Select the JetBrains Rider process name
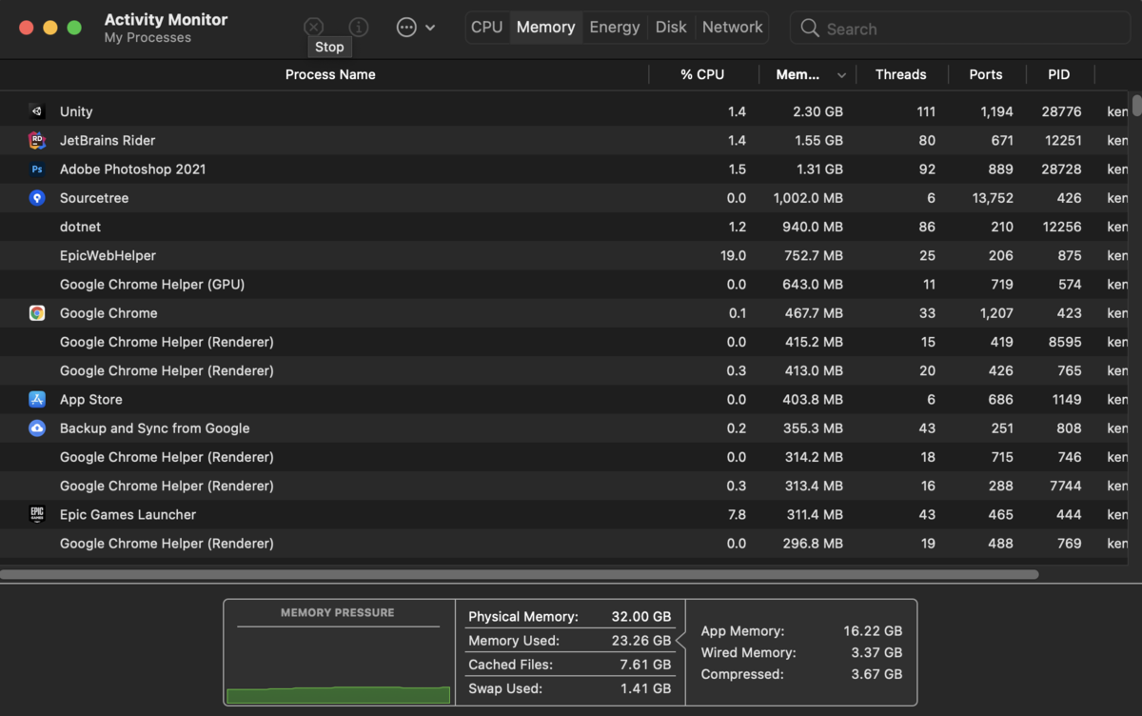 108,140
